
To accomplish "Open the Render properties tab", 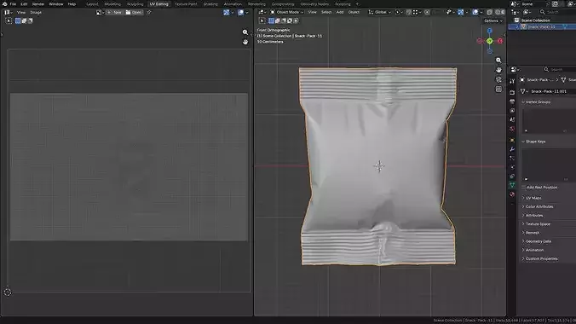I will click(x=512, y=92).
